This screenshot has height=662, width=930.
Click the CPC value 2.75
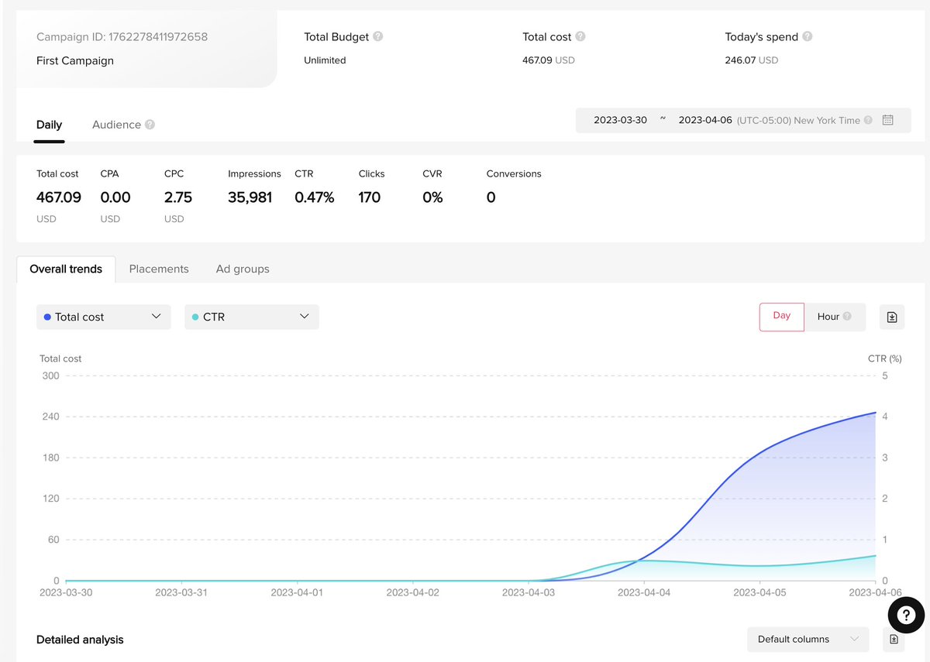tap(178, 197)
